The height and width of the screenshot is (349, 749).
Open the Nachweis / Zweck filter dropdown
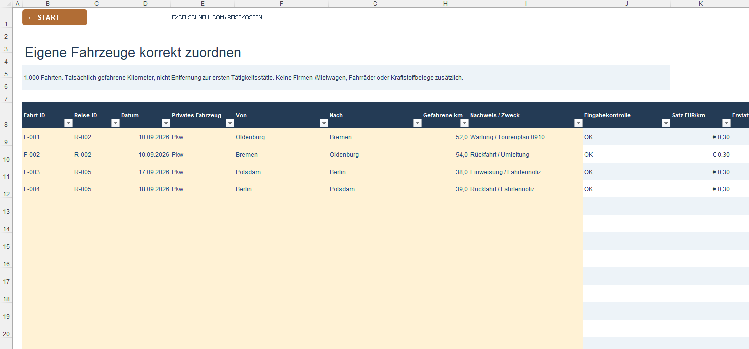click(578, 123)
